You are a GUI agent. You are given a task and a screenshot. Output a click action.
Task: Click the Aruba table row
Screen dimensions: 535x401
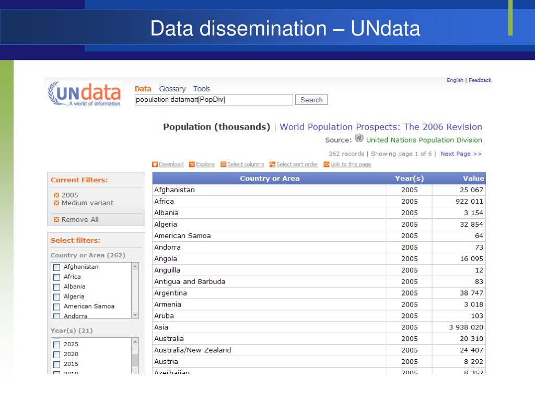[x=319, y=316]
